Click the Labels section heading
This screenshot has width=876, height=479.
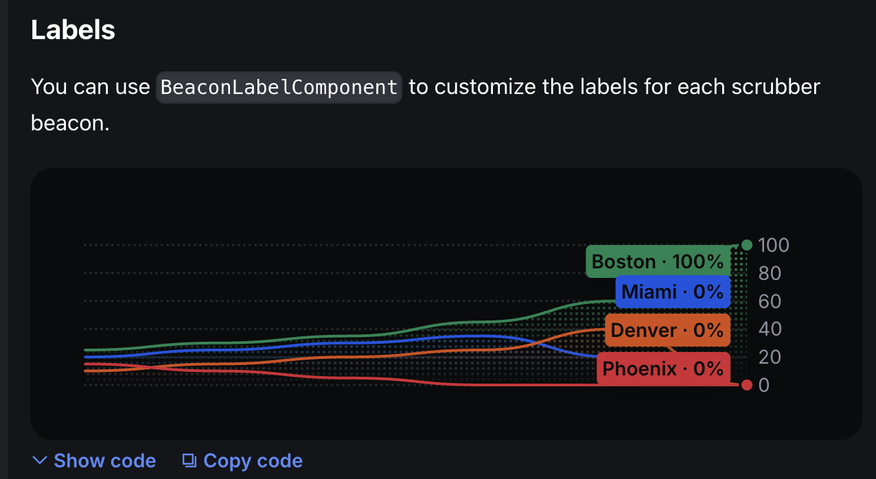coord(73,29)
